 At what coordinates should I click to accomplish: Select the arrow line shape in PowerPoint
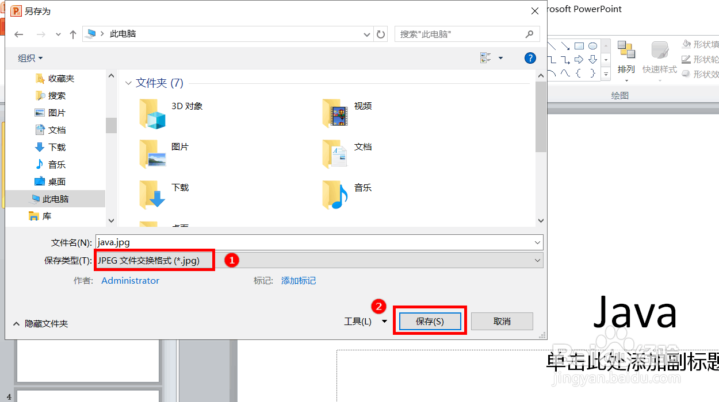click(x=565, y=46)
